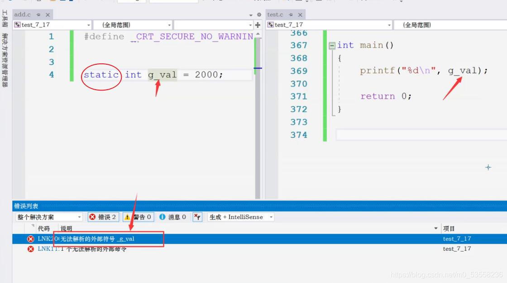This screenshot has width=507, height=283.
Task: Click the LNK1120 error code link
Action: click(x=48, y=249)
